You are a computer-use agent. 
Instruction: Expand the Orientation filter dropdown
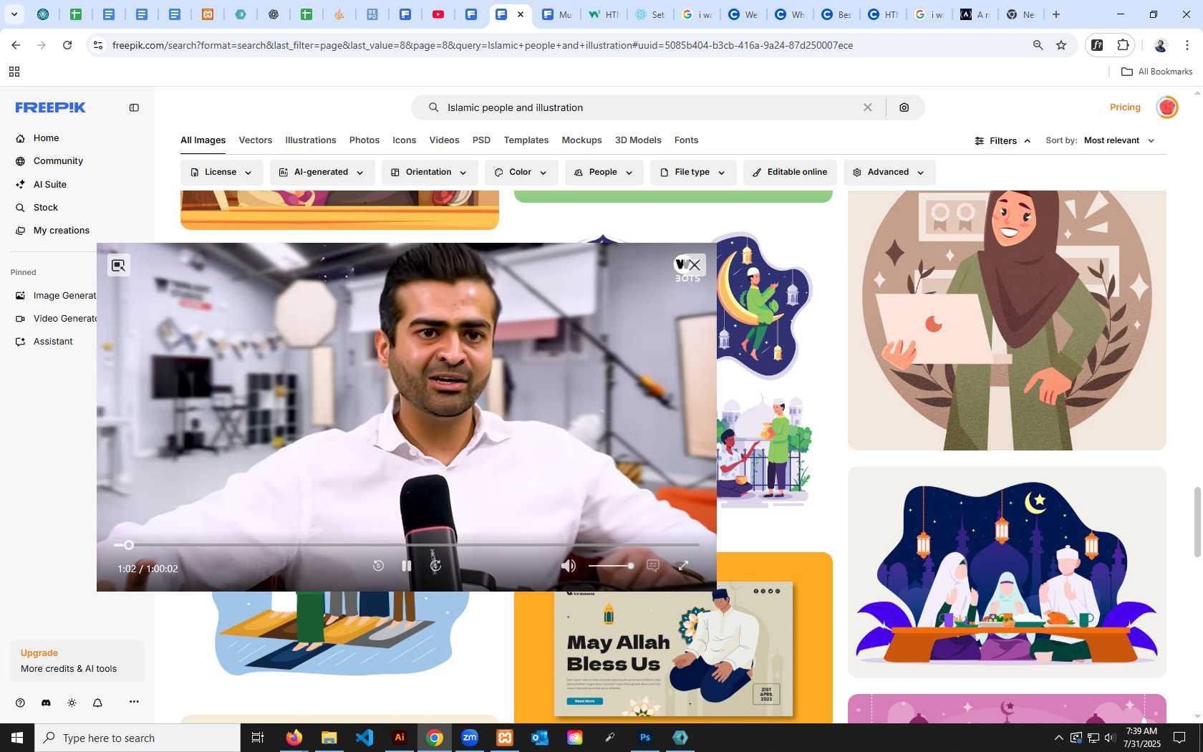430,173
